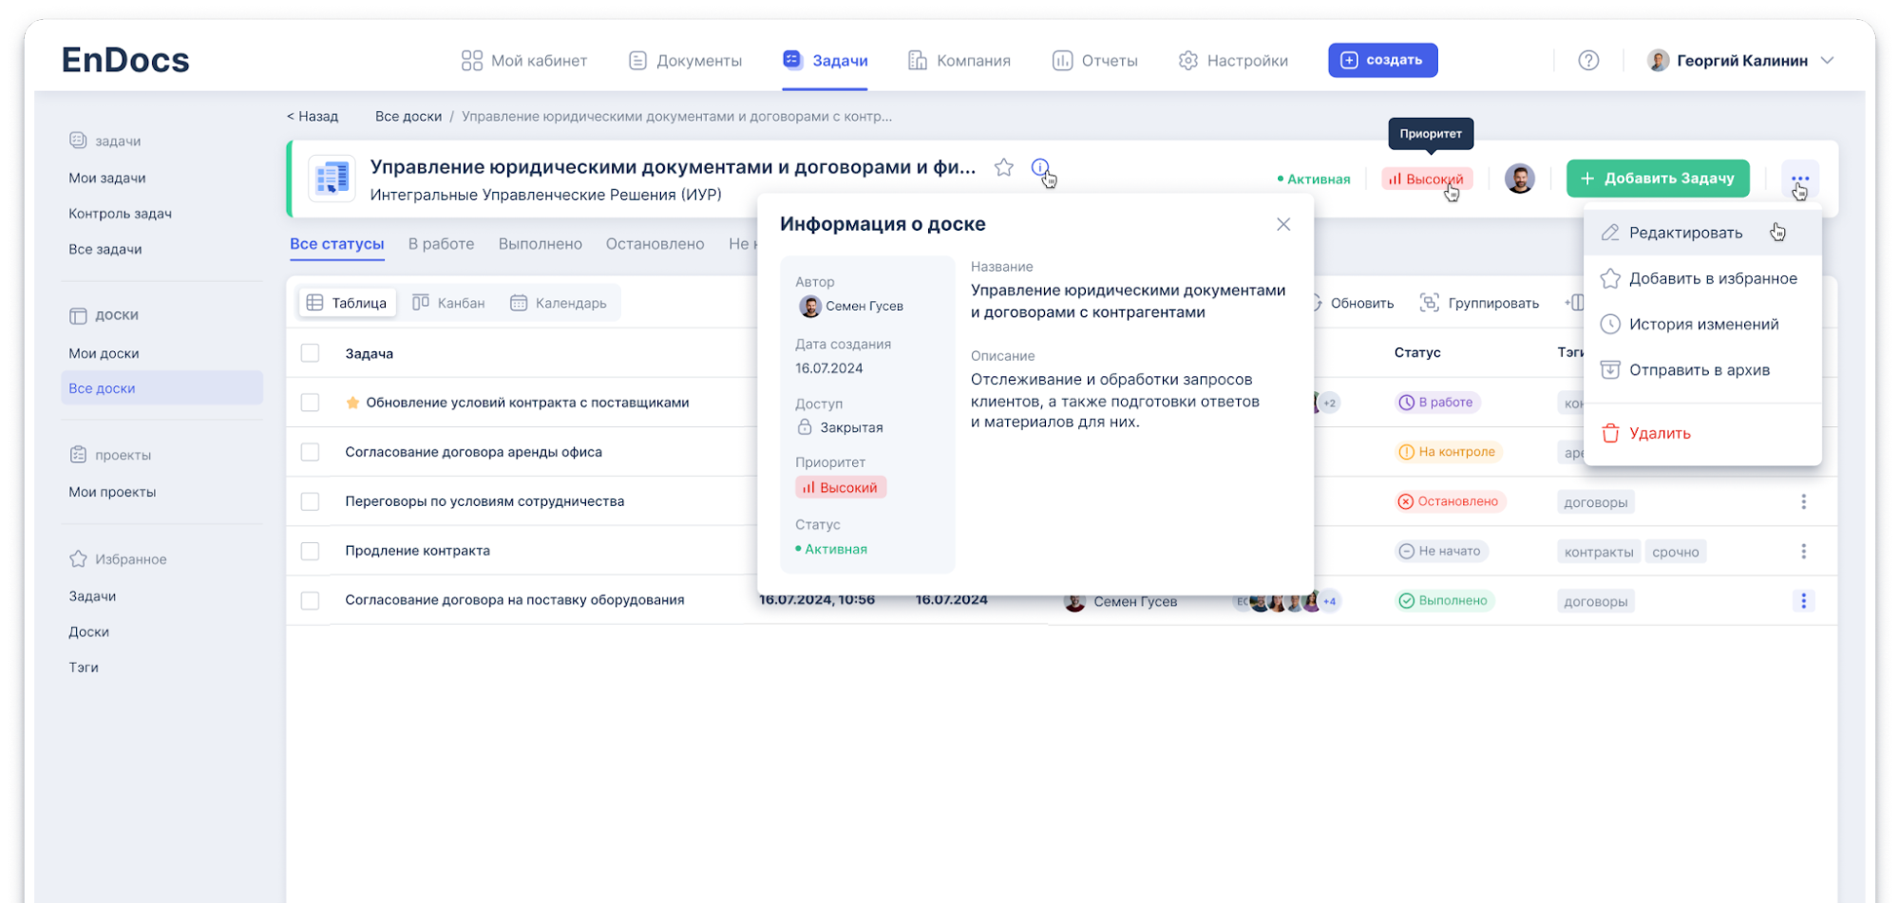Click the star icon beside board title
The image size is (1899, 903).
point(1003,168)
